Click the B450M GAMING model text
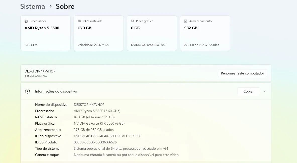 36,76
